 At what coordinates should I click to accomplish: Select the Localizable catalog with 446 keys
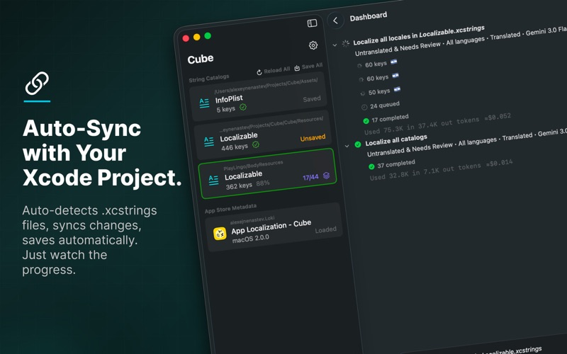263,137
